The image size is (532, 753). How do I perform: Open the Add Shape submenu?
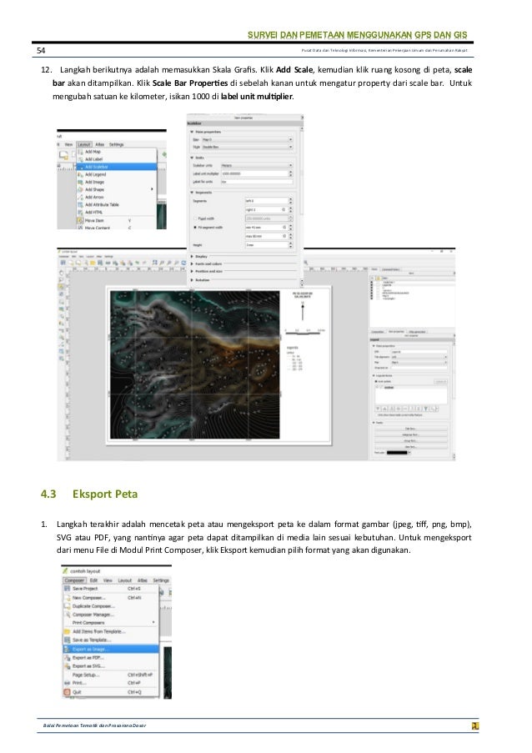pos(117,189)
